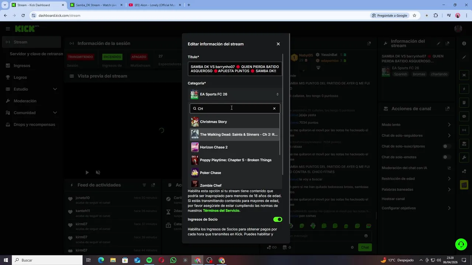
Task: Expand Modo lento options
Action: point(449,125)
